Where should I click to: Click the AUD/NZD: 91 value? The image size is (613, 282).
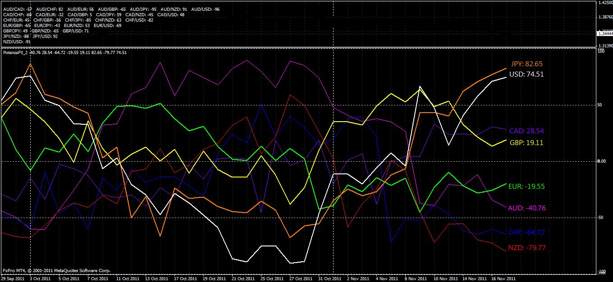174,9
